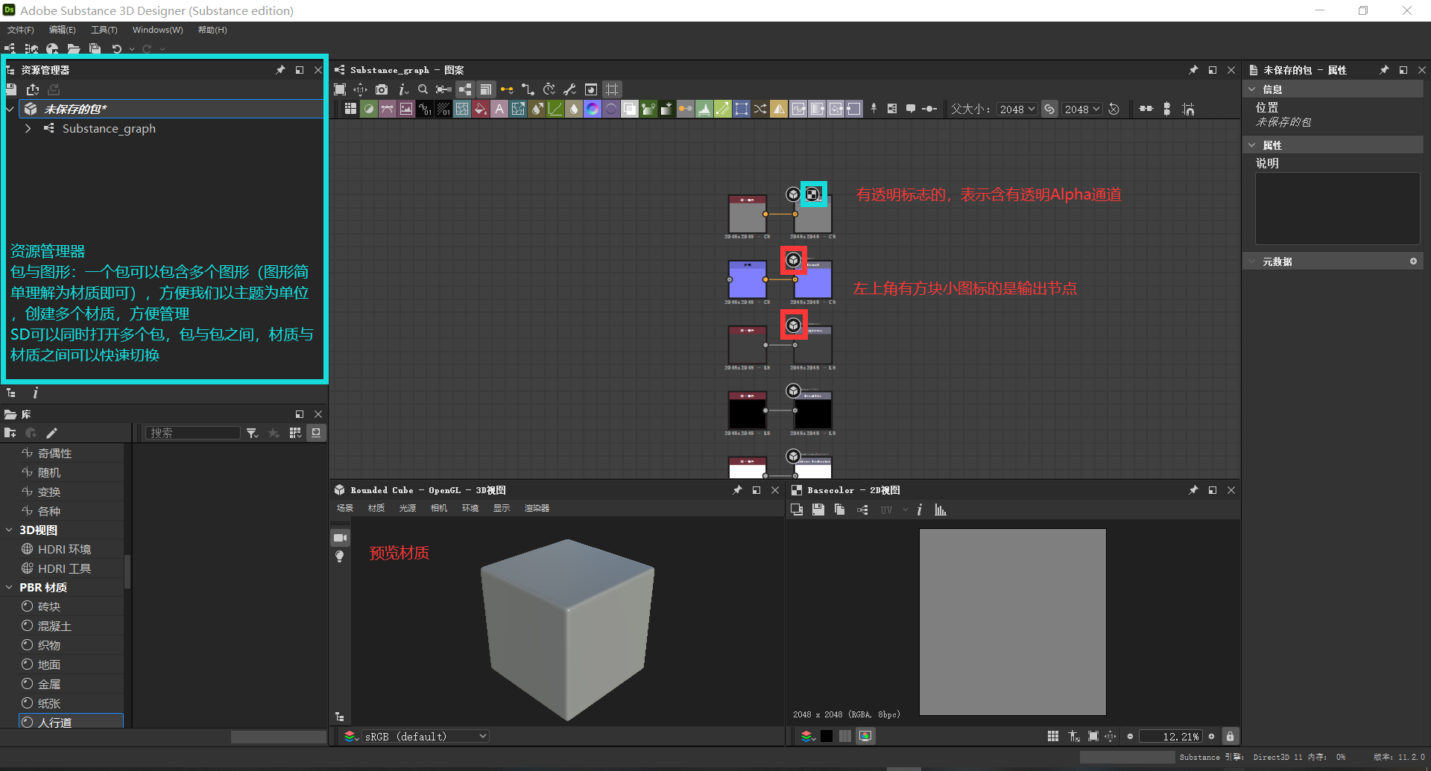Viewport: 1431px width, 771px height.
Task: Click the black background color swatch in 2D view
Action: tap(826, 736)
